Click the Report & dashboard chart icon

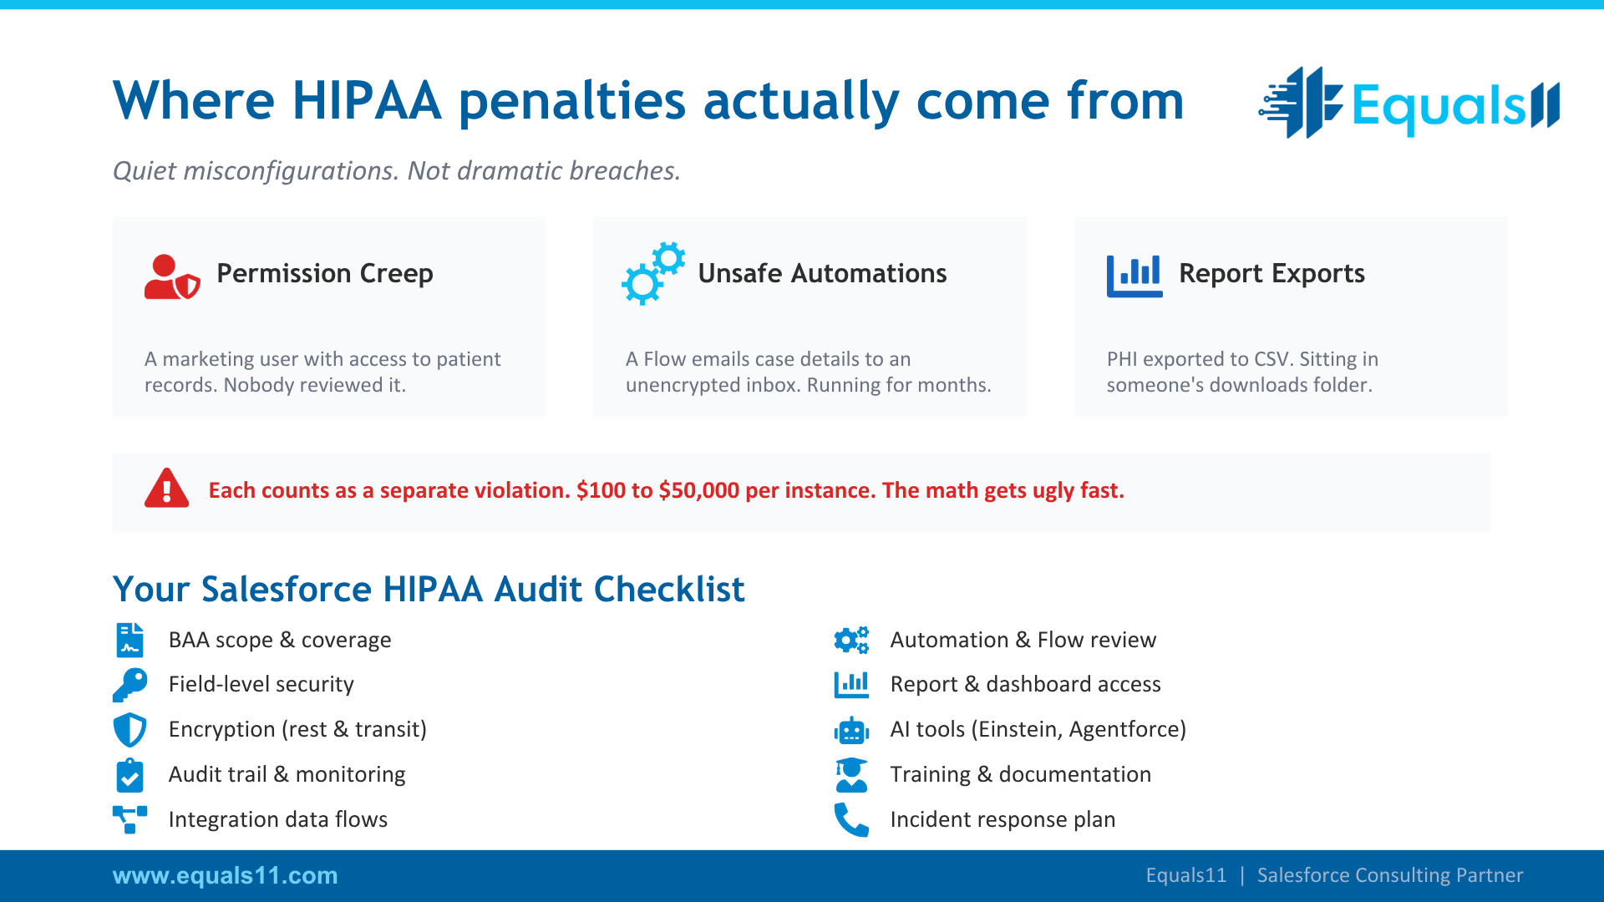tap(851, 685)
